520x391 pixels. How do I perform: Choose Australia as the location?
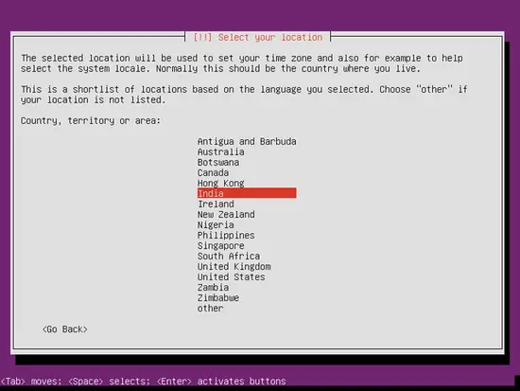click(221, 151)
